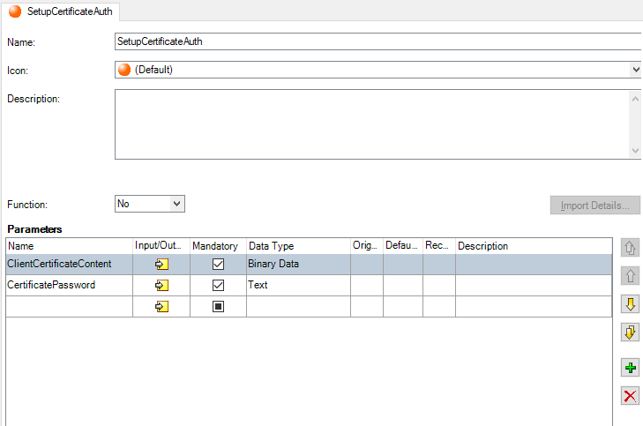Select the SetupCertificateAuth tab
The width and height of the screenshot is (643, 426).
point(62,12)
